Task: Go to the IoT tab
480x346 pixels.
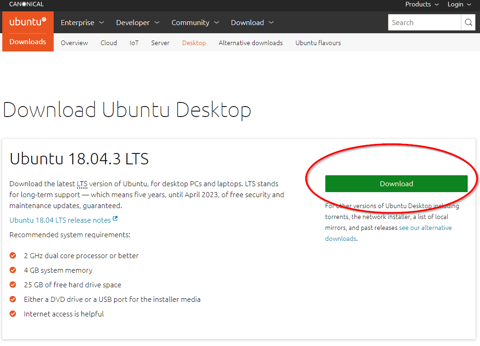Action: click(x=134, y=43)
